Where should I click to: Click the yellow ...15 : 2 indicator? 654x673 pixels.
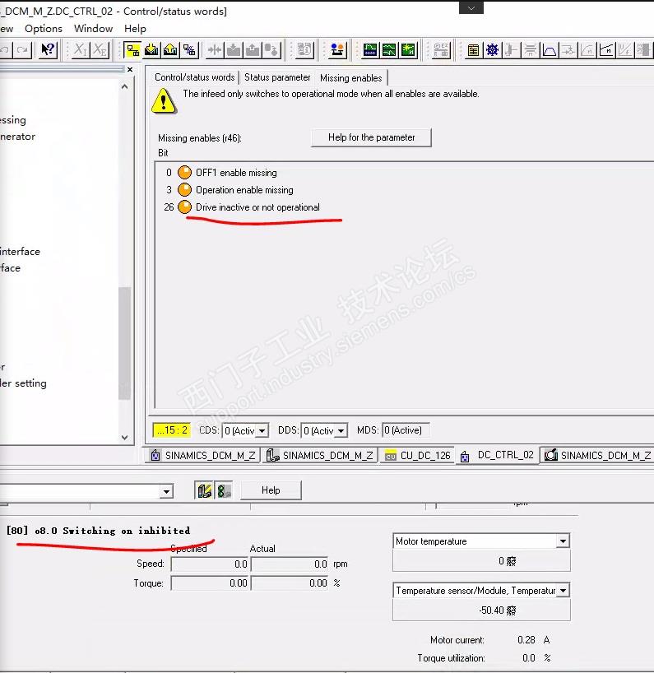coord(172,430)
